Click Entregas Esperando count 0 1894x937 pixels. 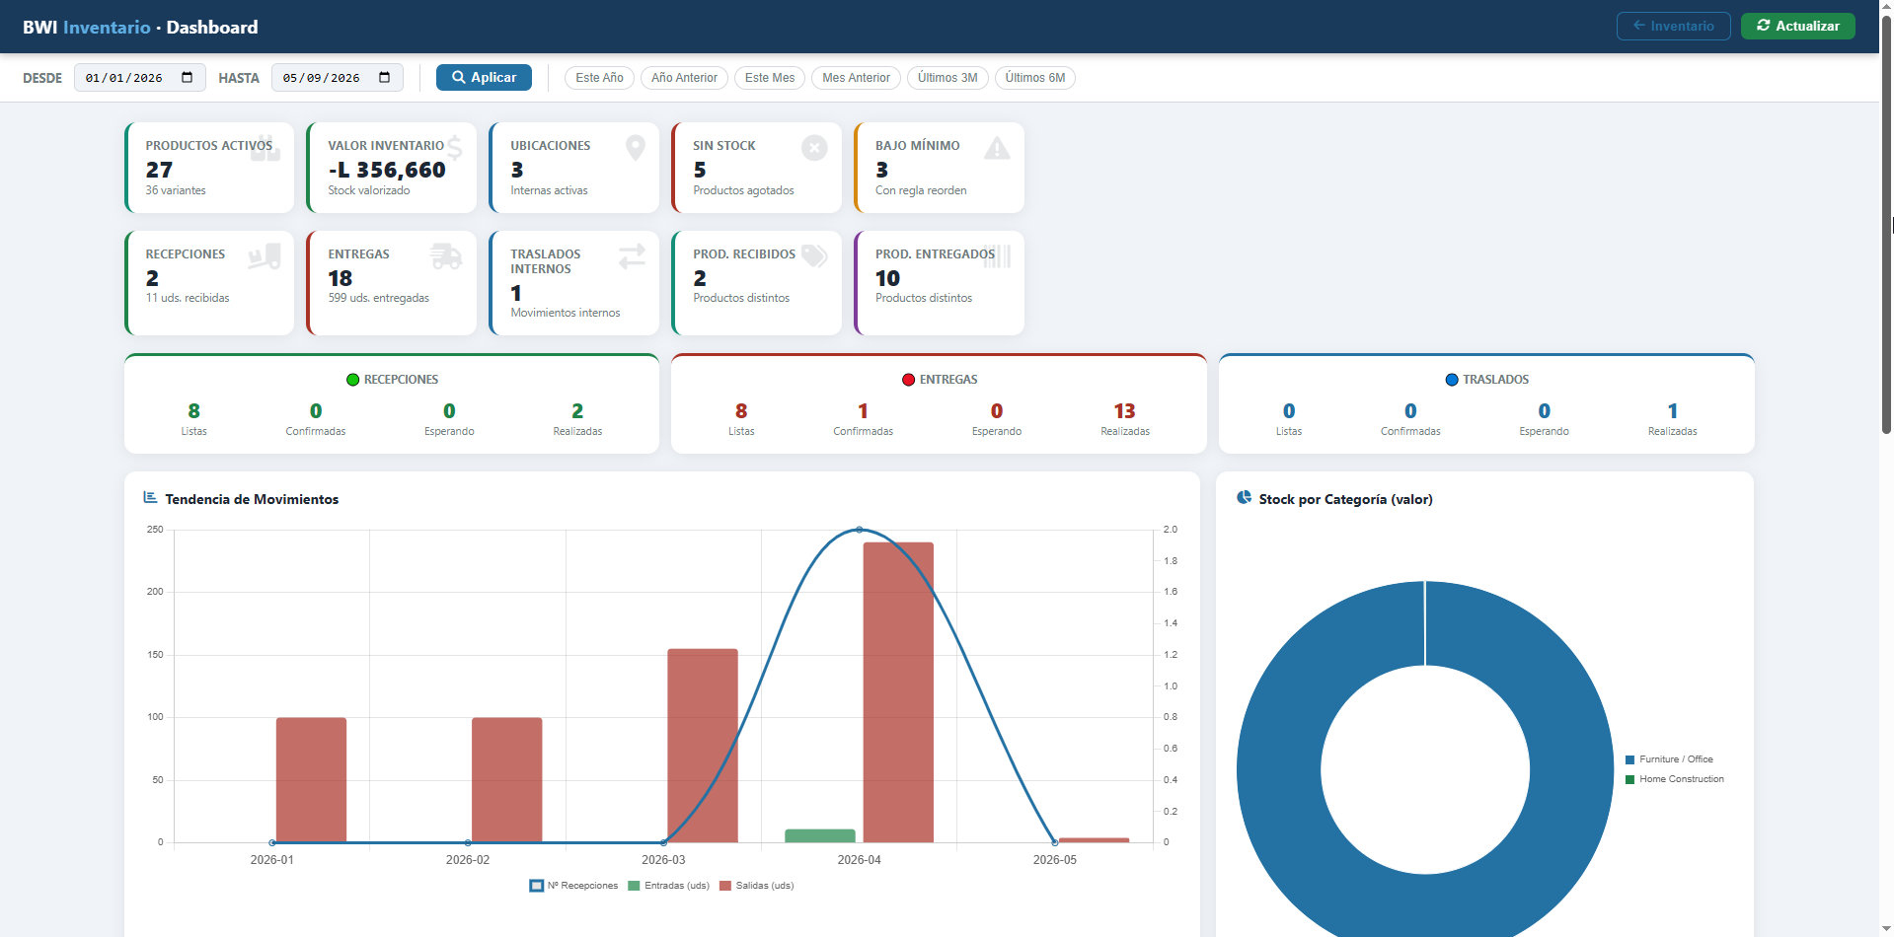997,411
